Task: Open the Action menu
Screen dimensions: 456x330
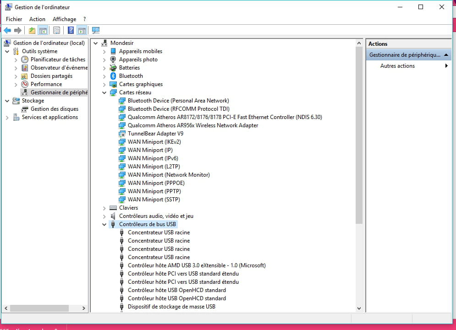Action: [37, 19]
